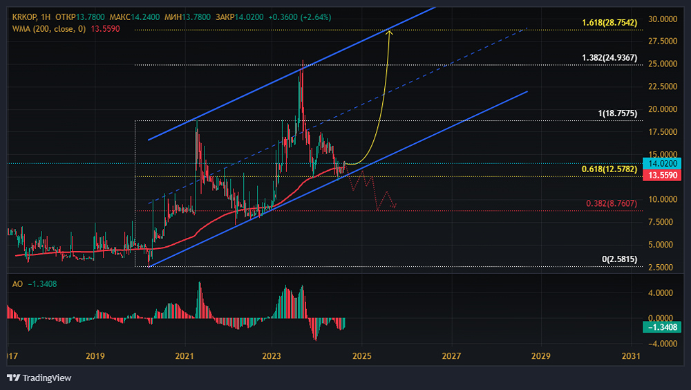Viewport: 691px width, 390px height.
Task: Click the 2025 label on the time axis
Action: point(362,356)
